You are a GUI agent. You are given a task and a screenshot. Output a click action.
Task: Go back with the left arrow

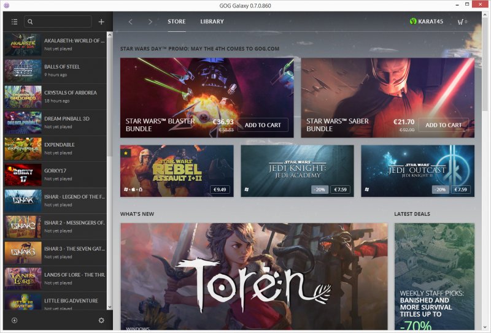coord(131,21)
